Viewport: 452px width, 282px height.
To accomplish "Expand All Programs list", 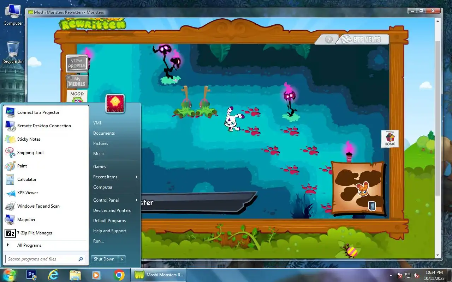I will 46,245.
